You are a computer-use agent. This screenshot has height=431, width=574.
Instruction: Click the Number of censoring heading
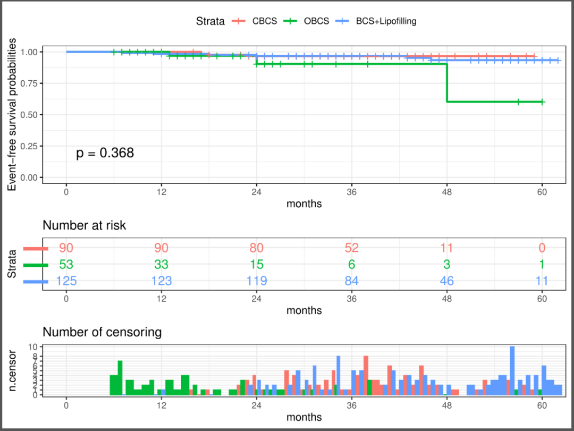pyautogui.click(x=102, y=333)
